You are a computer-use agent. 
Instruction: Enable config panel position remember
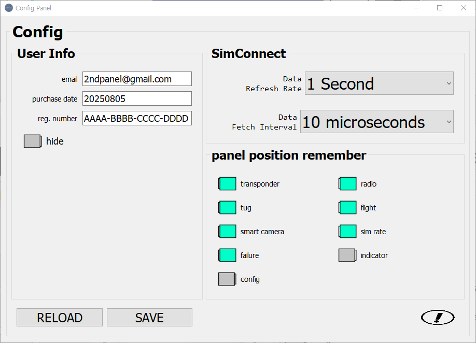(x=227, y=279)
